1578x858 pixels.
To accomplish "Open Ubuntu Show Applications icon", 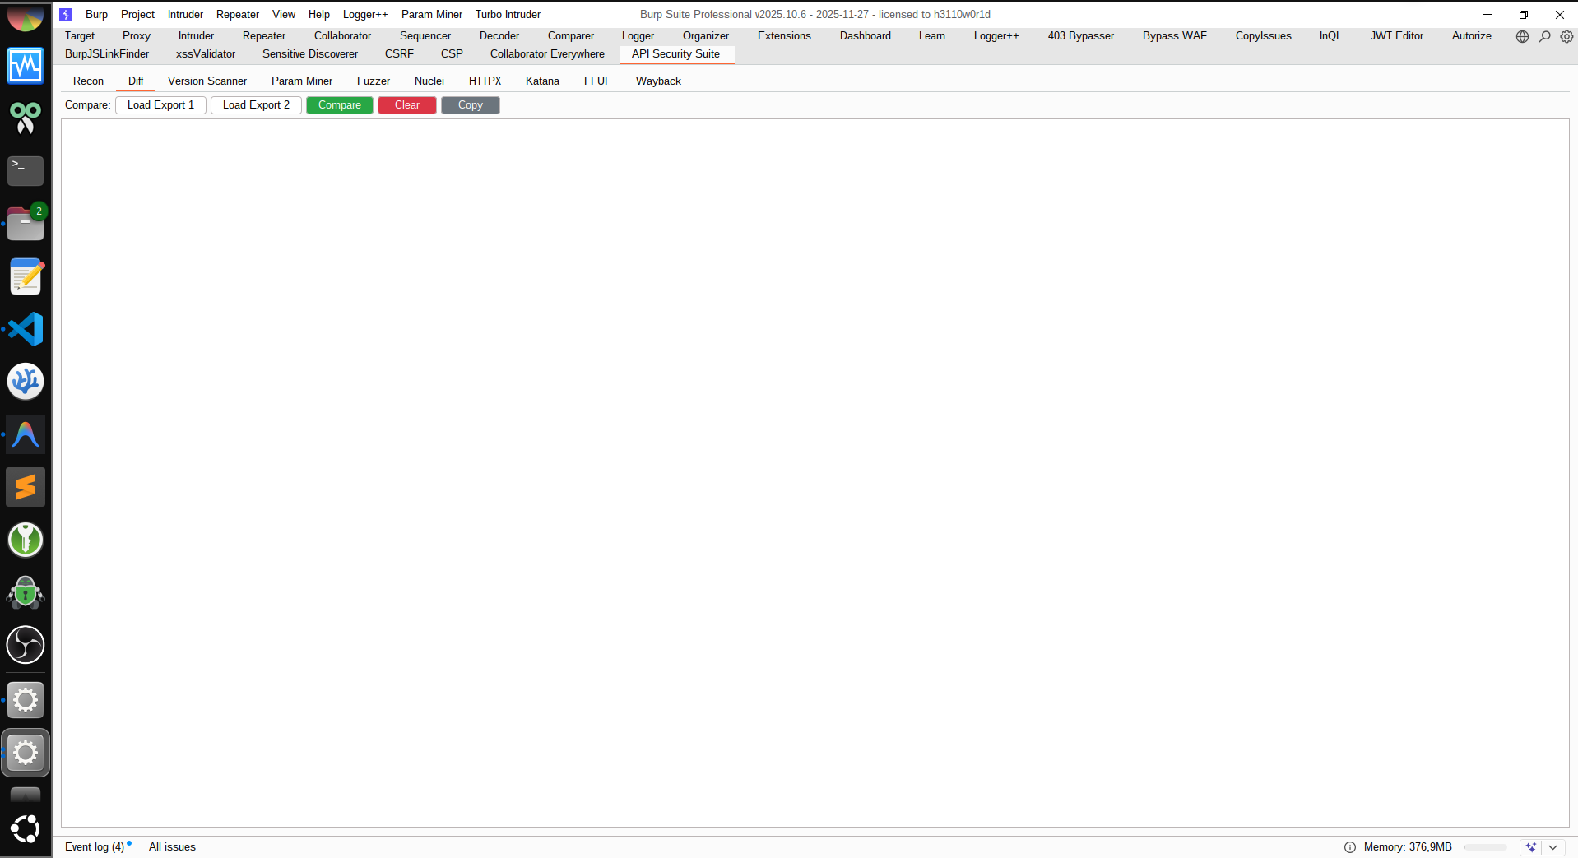I will point(26,829).
